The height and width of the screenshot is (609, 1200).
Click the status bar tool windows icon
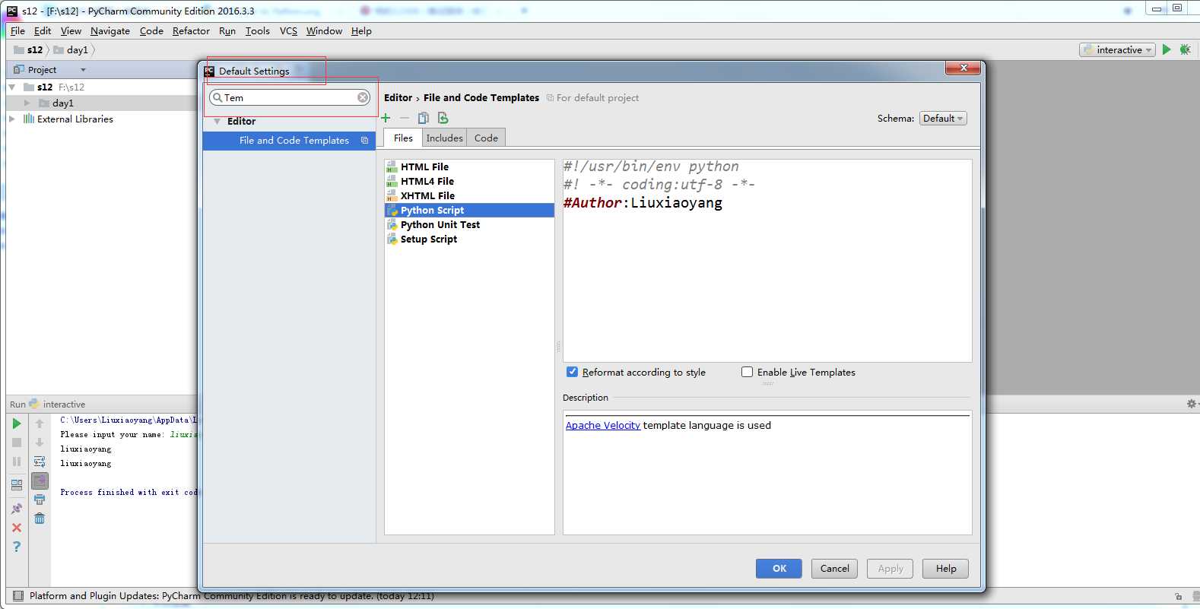pyautogui.click(x=17, y=596)
